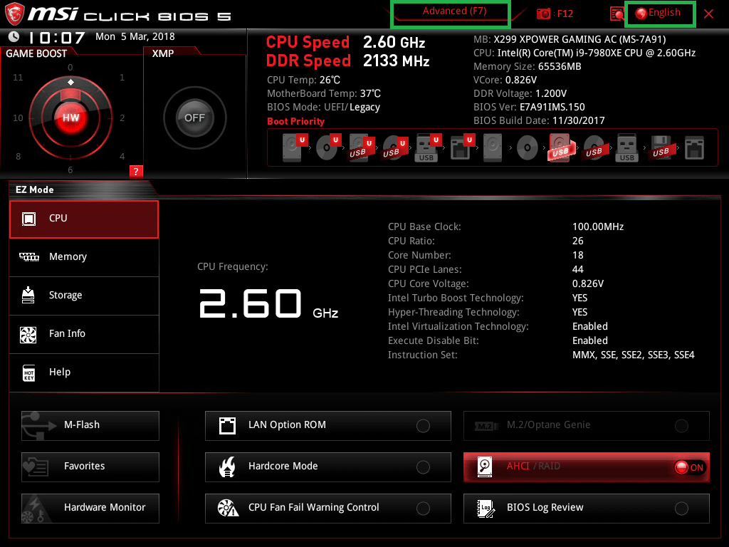Select the UEFI CD/DVD boot device icon
Viewport: 729px width, 547px height.
tap(327, 147)
